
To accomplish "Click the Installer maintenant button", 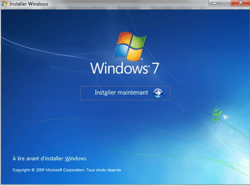I will 126,93.
